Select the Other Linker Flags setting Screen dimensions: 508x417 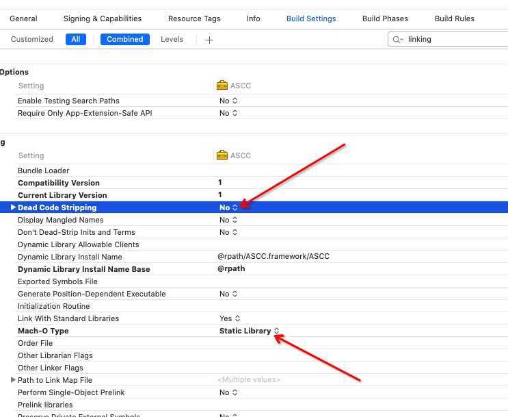[51, 368]
